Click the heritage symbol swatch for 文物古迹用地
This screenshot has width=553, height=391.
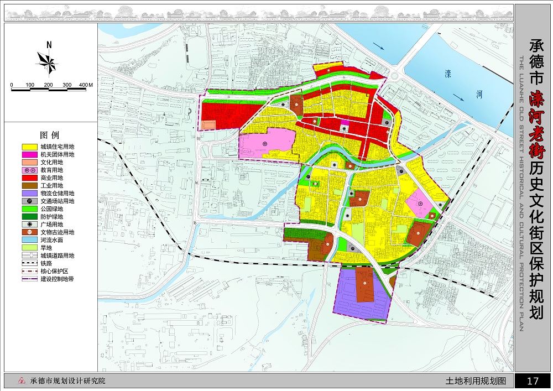[x=30, y=232]
